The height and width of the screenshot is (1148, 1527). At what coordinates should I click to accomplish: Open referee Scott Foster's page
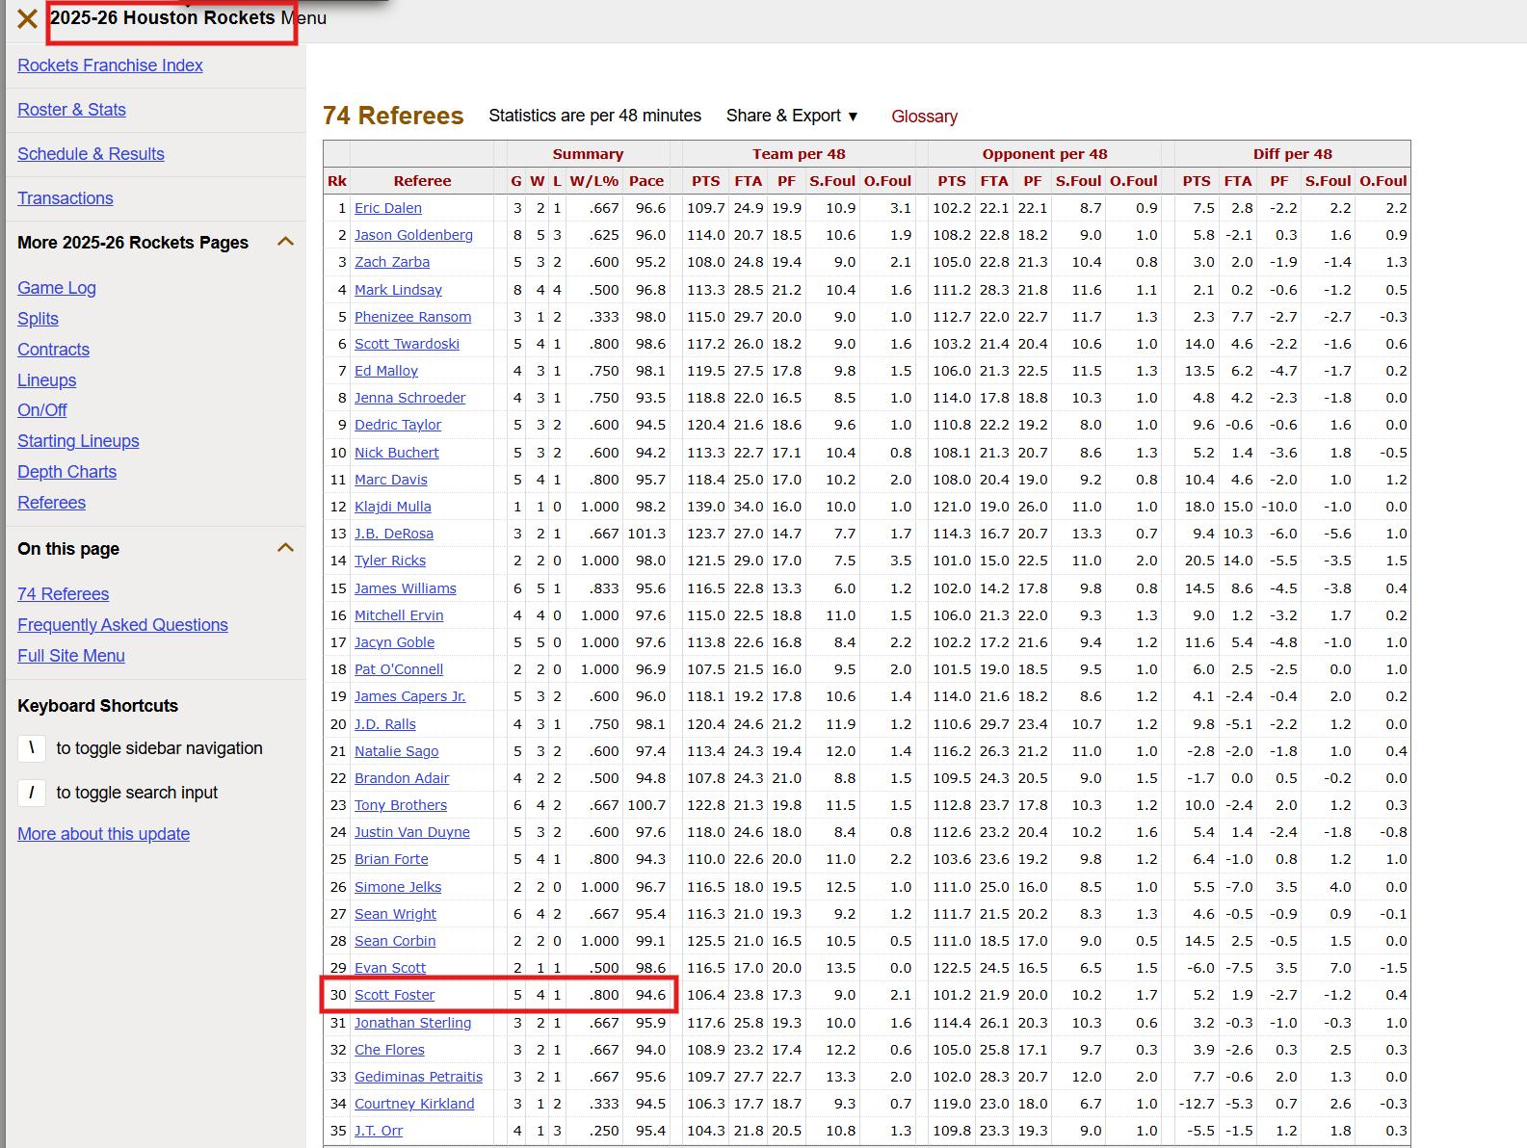394,995
